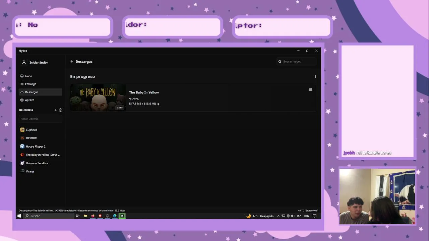The width and height of the screenshot is (429, 241).
Task: Click the Gofile badge on the cover
Action: [120, 108]
